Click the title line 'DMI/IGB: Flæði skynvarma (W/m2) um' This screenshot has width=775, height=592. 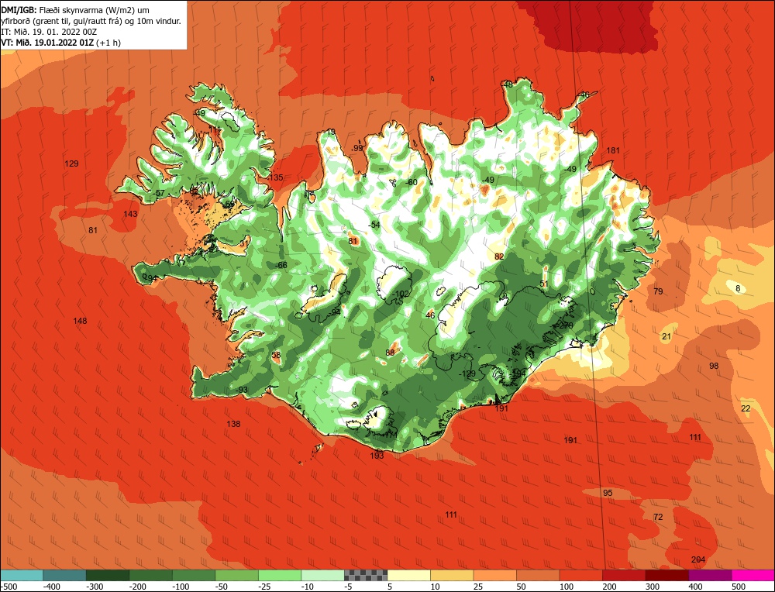(76, 10)
